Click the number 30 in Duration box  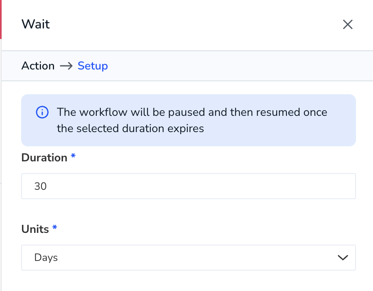pyautogui.click(x=41, y=186)
